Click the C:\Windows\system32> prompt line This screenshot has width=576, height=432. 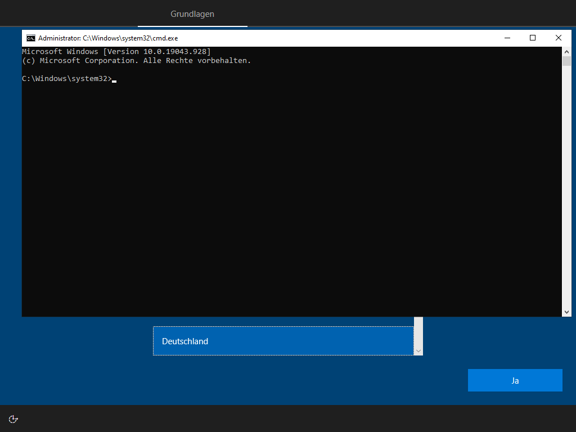point(69,79)
